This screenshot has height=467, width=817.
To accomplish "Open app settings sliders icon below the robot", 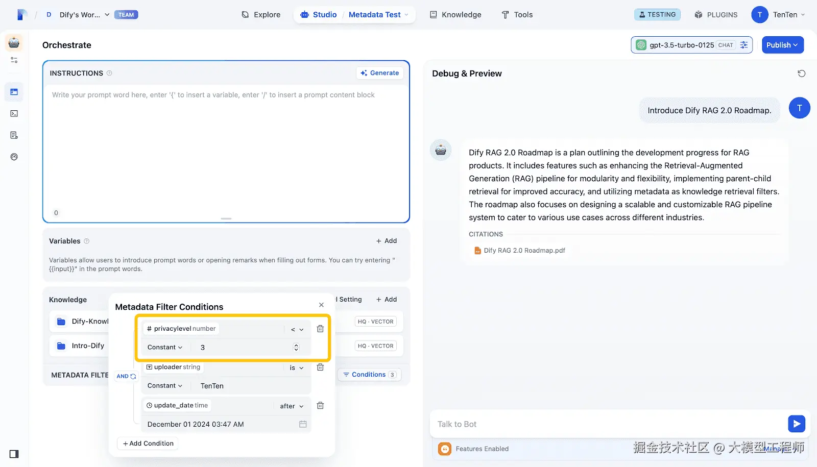I will (14, 60).
